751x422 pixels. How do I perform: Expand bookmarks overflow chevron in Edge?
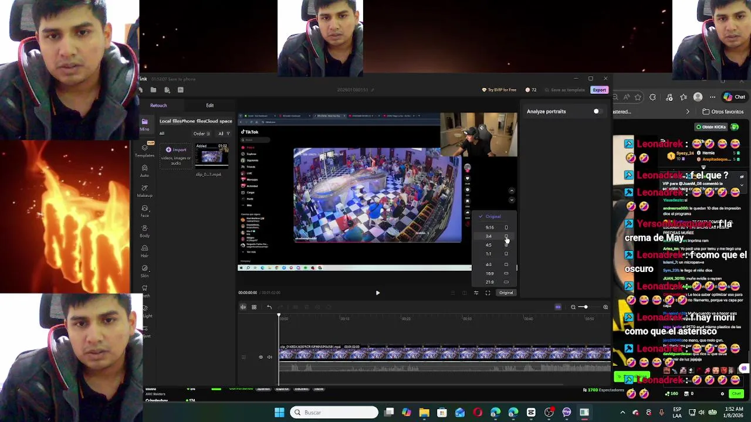[x=688, y=111]
